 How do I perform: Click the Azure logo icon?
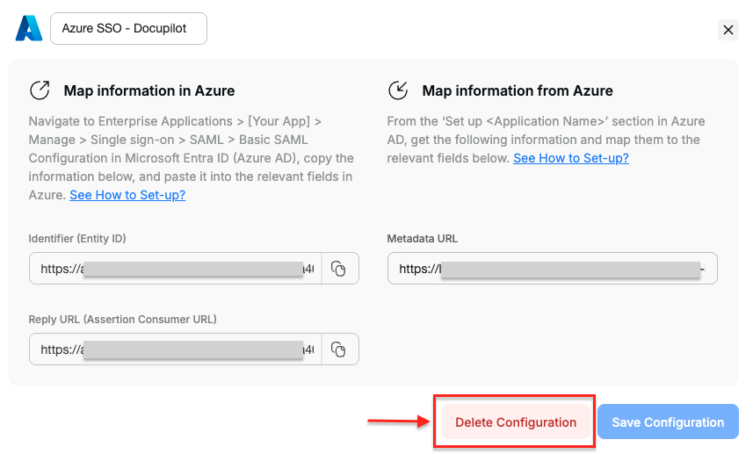point(29,28)
